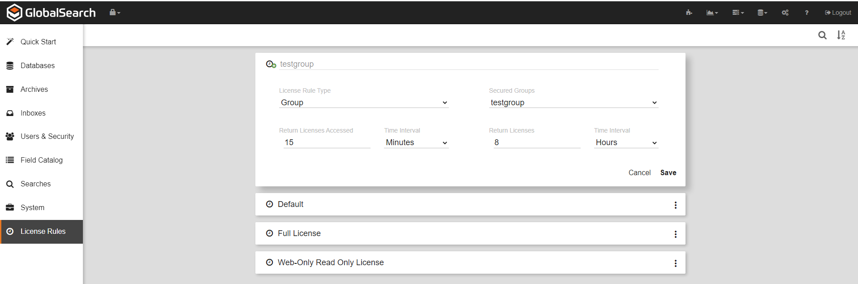Sort license rules alphabetically A to Z
The height and width of the screenshot is (284, 858).
(x=841, y=35)
